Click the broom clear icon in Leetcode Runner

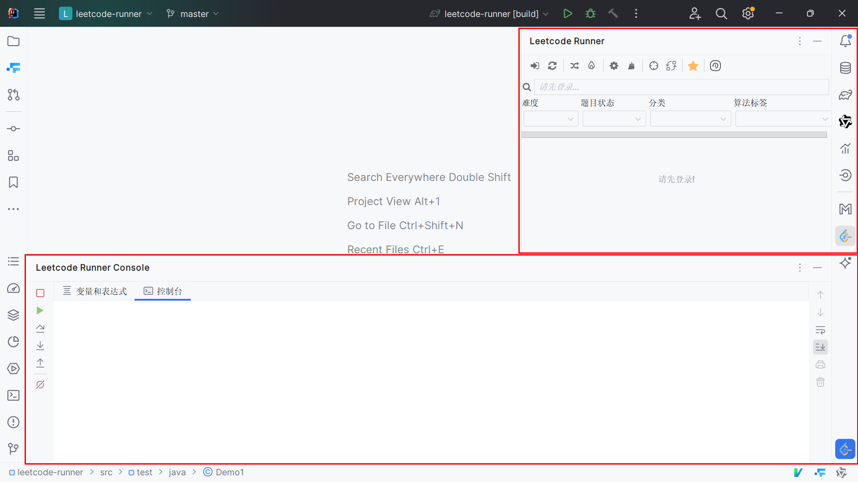[x=631, y=66]
